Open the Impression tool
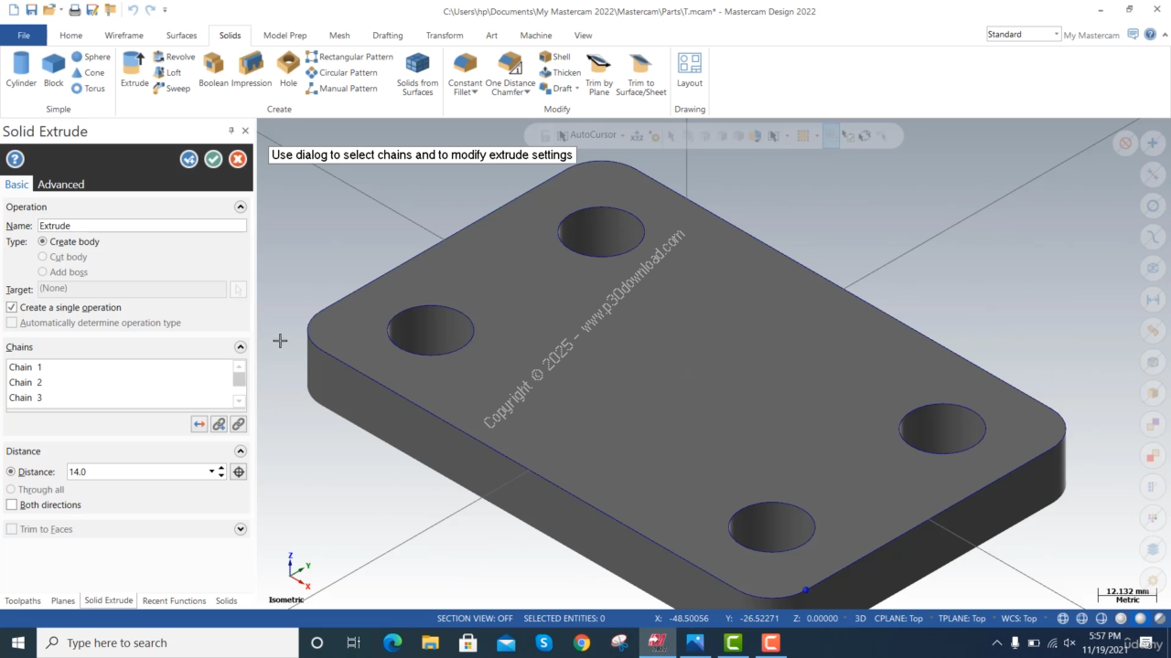Screen dimensions: 1171x658 (252, 70)
